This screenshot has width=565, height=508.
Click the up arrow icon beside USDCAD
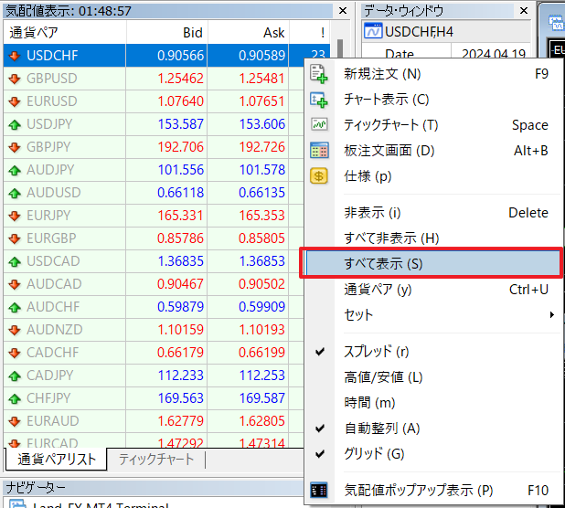15,261
